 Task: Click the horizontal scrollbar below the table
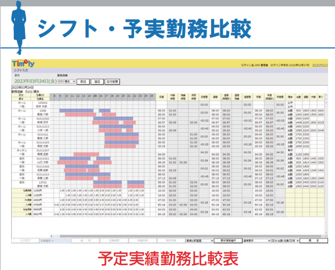(x=160, y=234)
